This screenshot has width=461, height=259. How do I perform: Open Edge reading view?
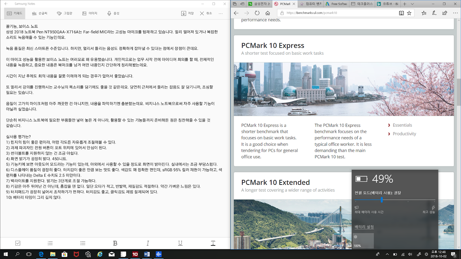click(x=401, y=13)
